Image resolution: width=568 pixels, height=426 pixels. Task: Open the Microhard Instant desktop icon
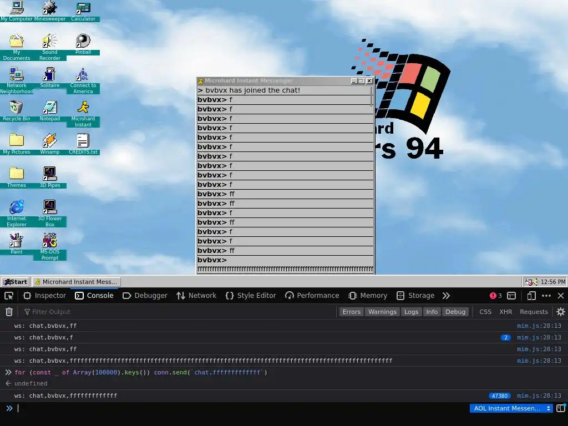pyautogui.click(x=83, y=114)
